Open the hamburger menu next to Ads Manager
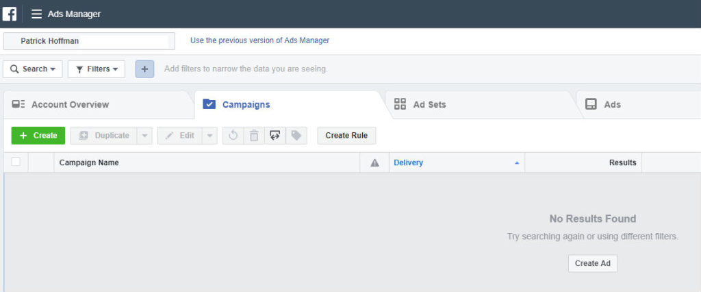701x292 pixels. click(x=37, y=14)
